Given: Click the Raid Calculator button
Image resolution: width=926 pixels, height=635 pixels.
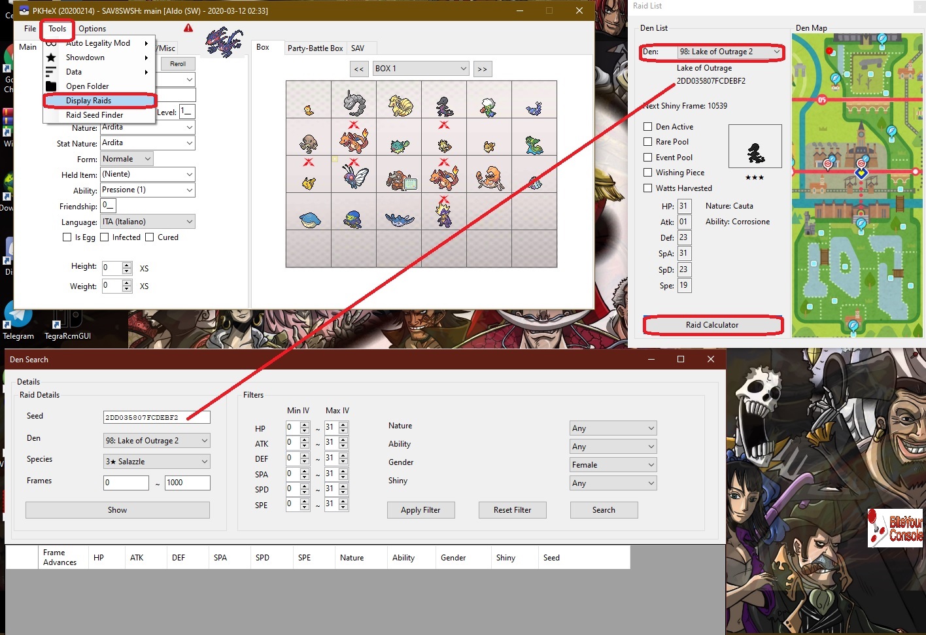Looking at the screenshot, I should (x=712, y=325).
